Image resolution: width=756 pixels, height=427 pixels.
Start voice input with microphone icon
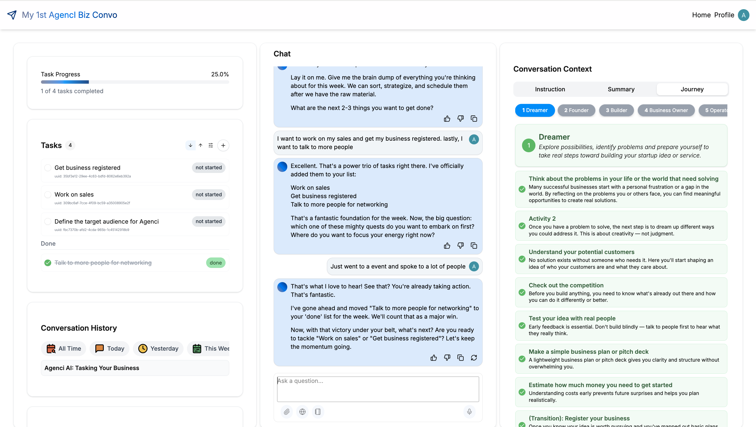click(469, 412)
